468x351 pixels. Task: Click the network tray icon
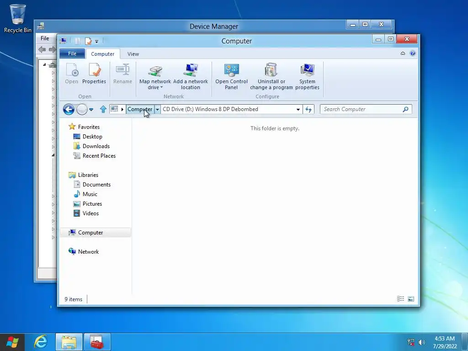(x=411, y=342)
